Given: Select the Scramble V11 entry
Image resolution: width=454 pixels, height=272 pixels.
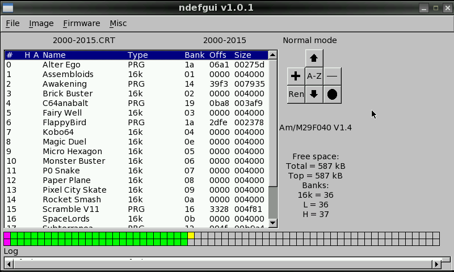Looking at the screenshot, I should (136, 209).
